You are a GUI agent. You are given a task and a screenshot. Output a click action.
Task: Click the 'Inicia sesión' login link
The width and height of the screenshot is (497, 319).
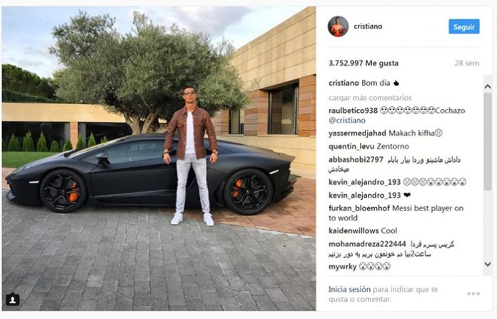pos(349,289)
